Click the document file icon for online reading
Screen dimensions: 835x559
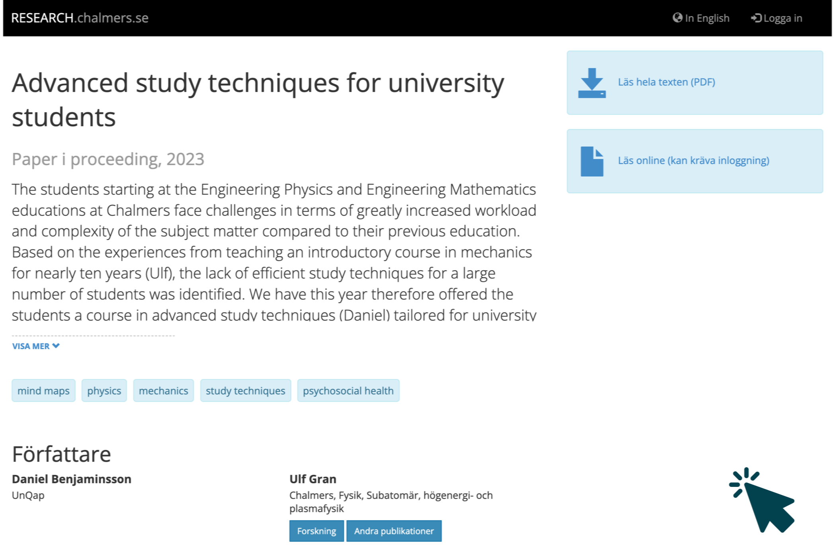[591, 161]
